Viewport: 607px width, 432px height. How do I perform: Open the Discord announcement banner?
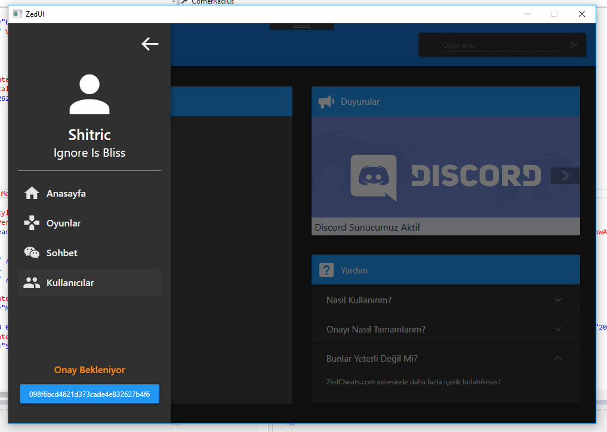click(x=446, y=167)
